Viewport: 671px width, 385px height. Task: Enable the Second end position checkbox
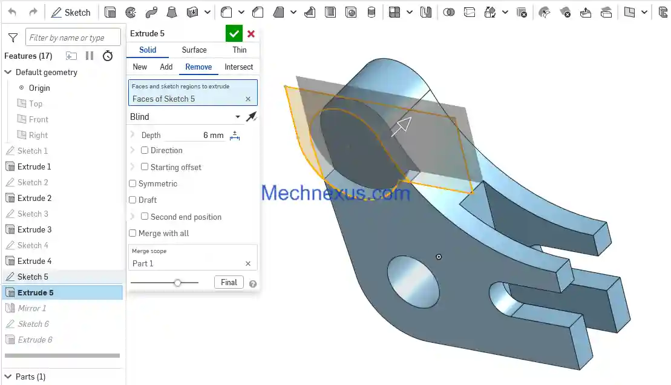145,216
